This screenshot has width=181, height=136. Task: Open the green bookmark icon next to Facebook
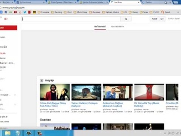click(11, 12)
